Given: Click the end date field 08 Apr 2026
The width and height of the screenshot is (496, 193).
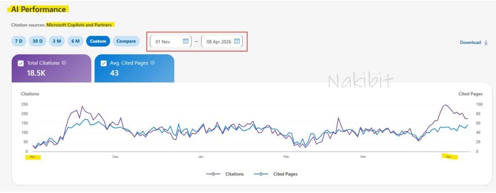Looking at the screenshot, I should click(222, 42).
